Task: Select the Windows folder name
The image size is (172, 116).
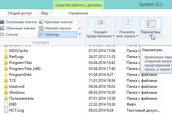Action: click(17, 92)
